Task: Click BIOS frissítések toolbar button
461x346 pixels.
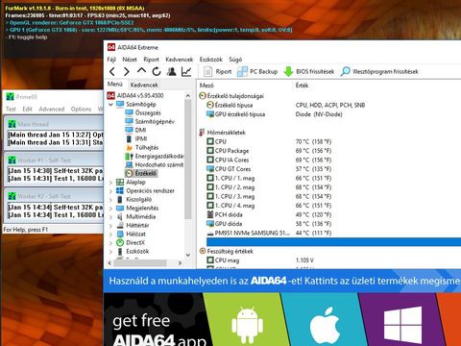Action: point(309,71)
